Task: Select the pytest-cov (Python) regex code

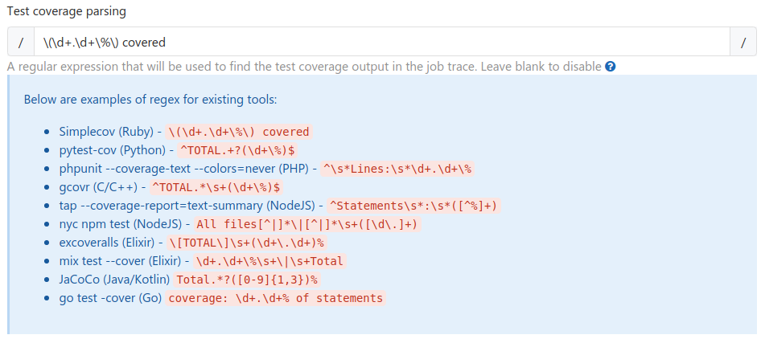Action: pyautogui.click(x=237, y=150)
